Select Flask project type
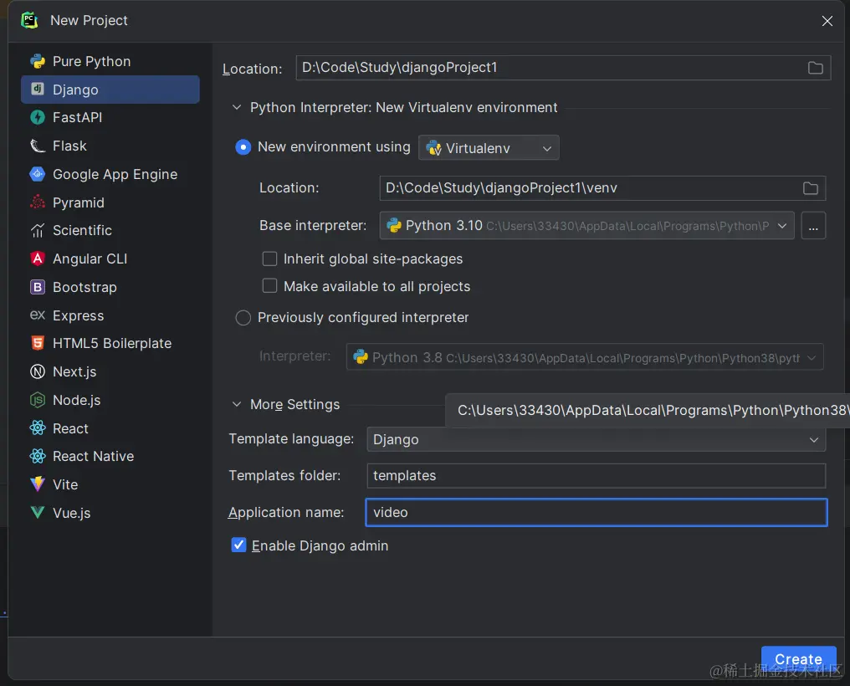Image resolution: width=850 pixels, height=686 pixels. pos(110,146)
